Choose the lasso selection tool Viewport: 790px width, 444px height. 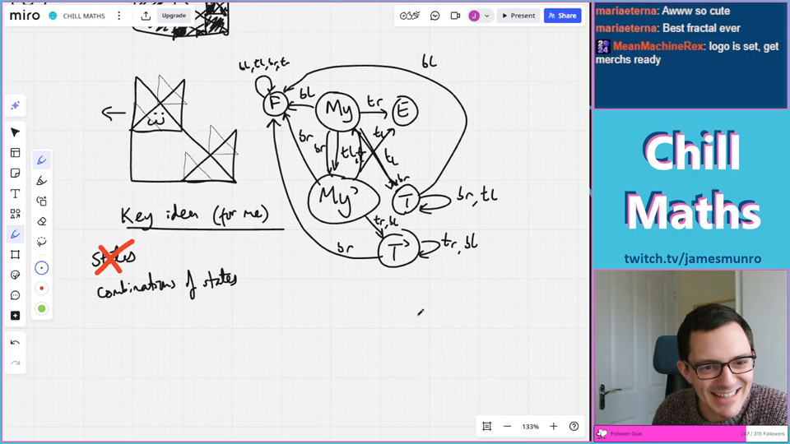(x=41, y=242)
